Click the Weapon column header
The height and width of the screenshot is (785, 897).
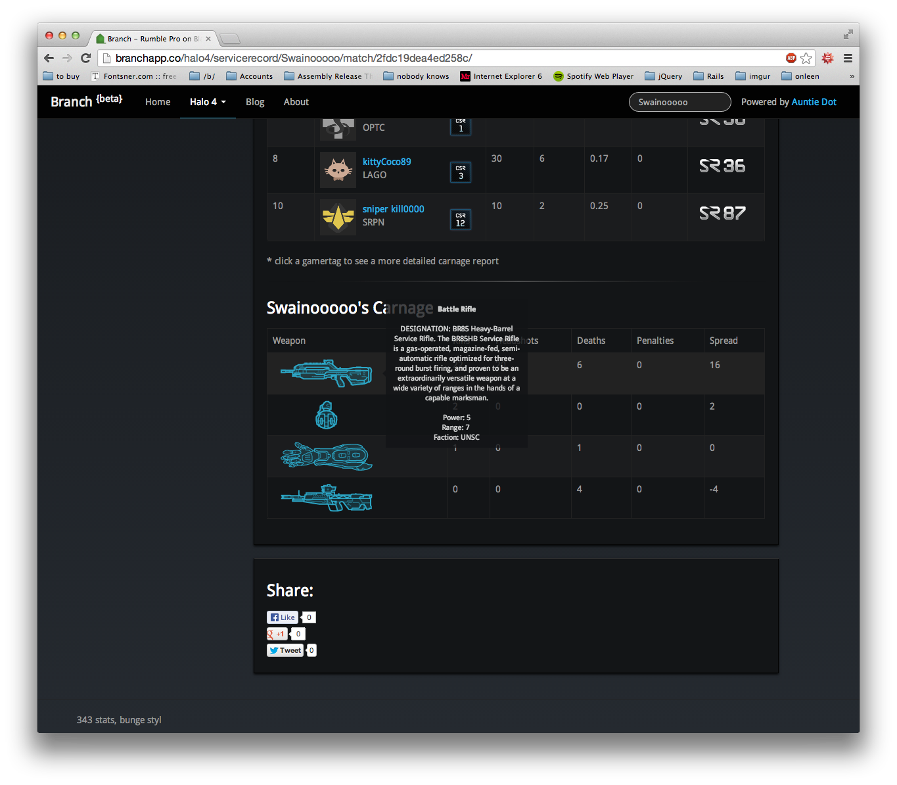[289, 341]
